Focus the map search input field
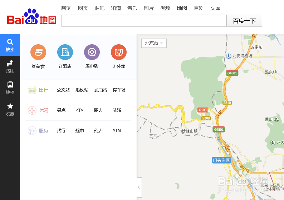The height and width of the screenshot is (200, 284). coord(144,21)
